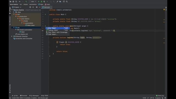Click the tool window toggle icon in status bar corner
The width and height of the screenshot is (176, 99).
coord(10,98)
